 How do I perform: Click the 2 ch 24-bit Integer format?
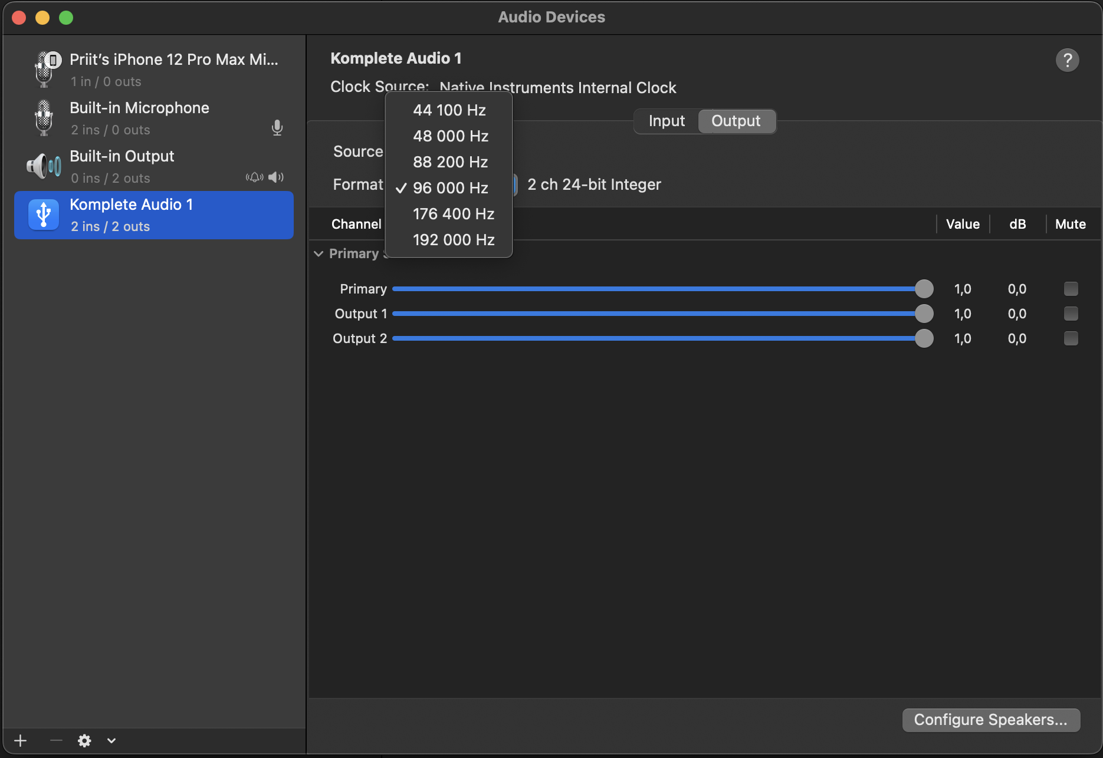pyautogui.click(x=594, y=184)
